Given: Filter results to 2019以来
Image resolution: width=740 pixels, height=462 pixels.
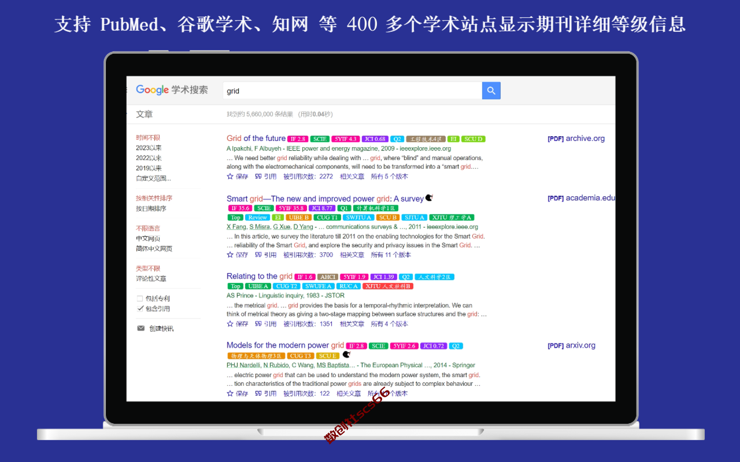Looking at the screenshot, I should (149, 168).
